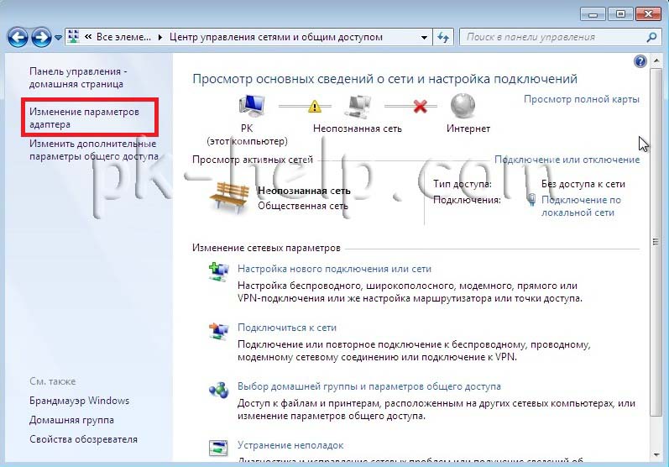
Task: Open the recent pages dropdown arrow
Action: (x=58, y=38)
